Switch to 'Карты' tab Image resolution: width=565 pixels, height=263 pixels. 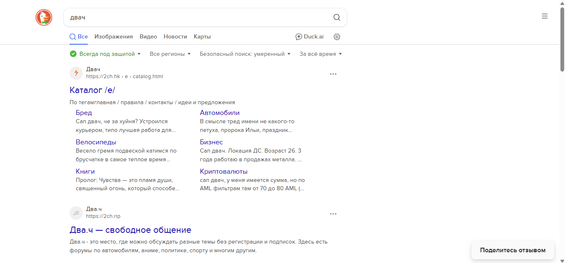tap(202, 37)
